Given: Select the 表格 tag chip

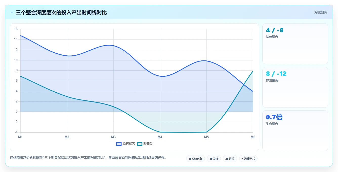Looking at the screenshot, I should 214,159.
